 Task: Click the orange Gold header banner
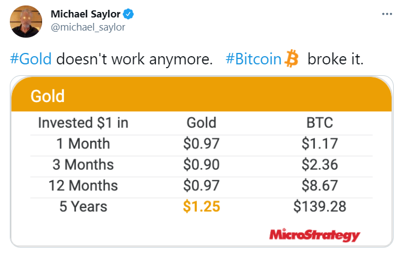pyautogui.click(x=201, y=94)
